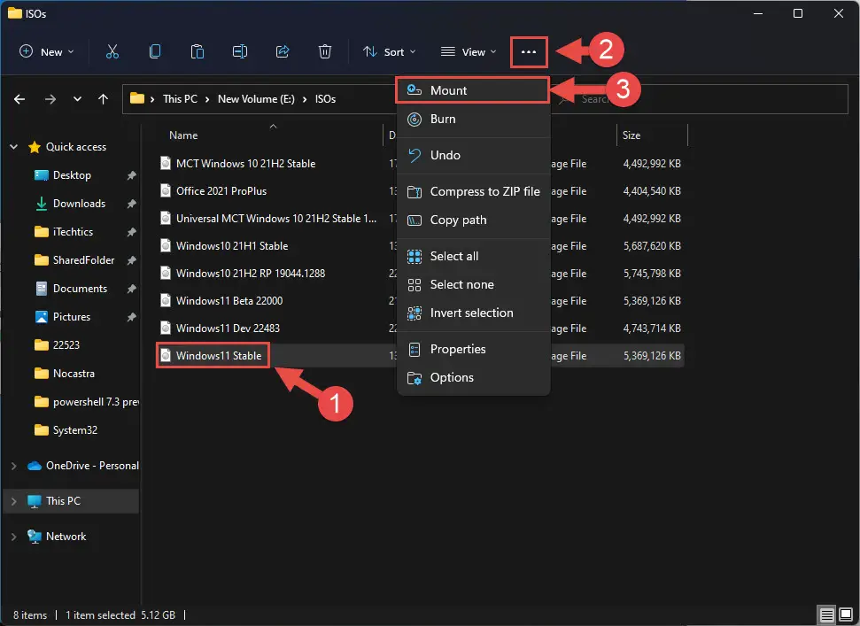Go up one folder level arrow
860x626 pixels.
[103, 99]
